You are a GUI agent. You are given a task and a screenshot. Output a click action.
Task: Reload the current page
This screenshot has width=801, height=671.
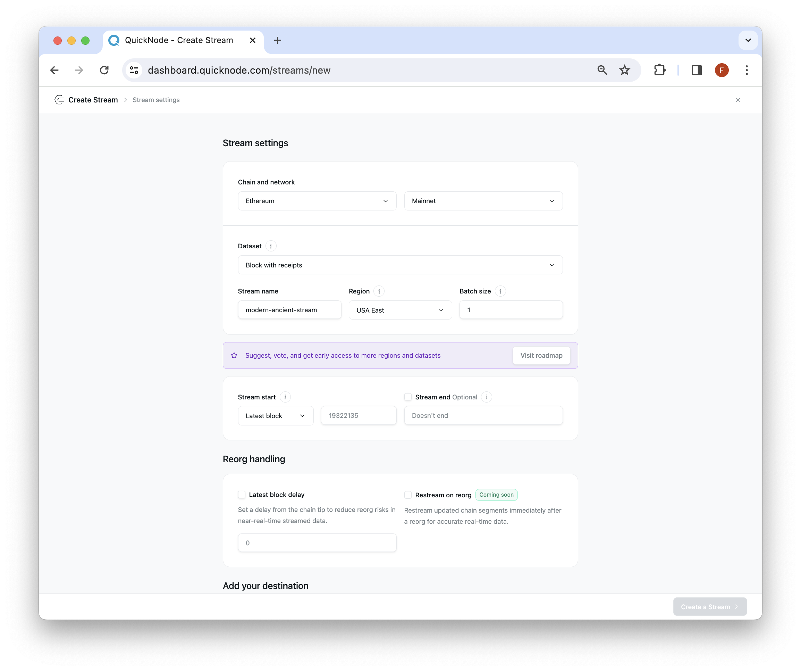pyautogui.click(x=104, y=70)
